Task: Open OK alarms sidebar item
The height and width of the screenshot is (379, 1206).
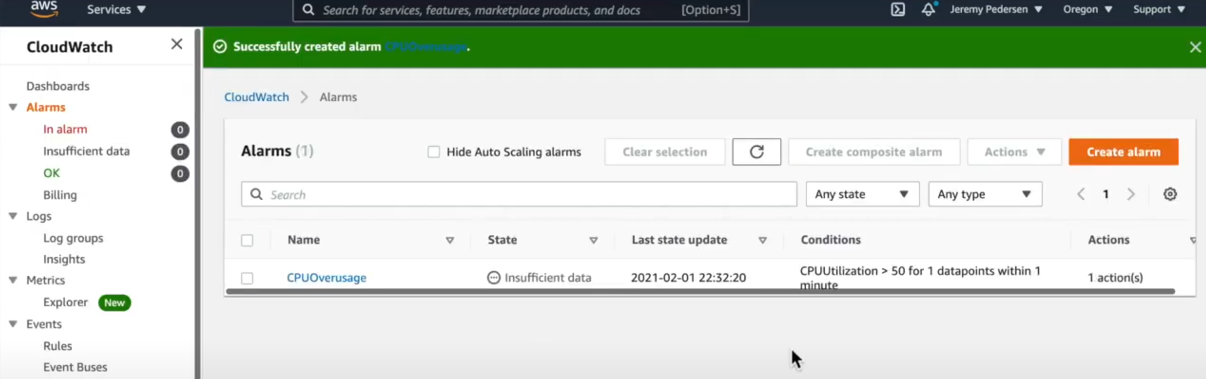Action: point(51,173)
